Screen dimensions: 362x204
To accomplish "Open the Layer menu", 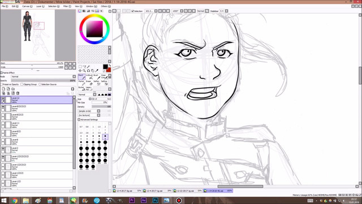I will pyautogui.click(x=40, y=6).
